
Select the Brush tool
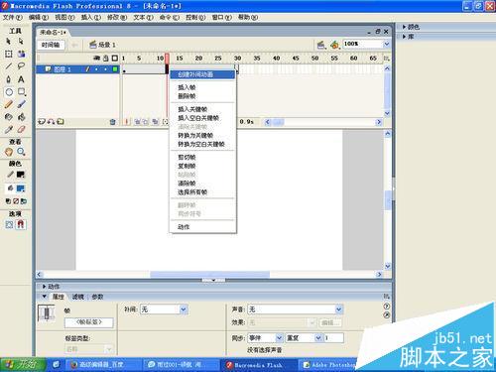(21, 104)
